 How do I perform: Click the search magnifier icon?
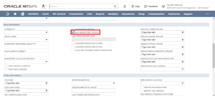tap(115, 6)
